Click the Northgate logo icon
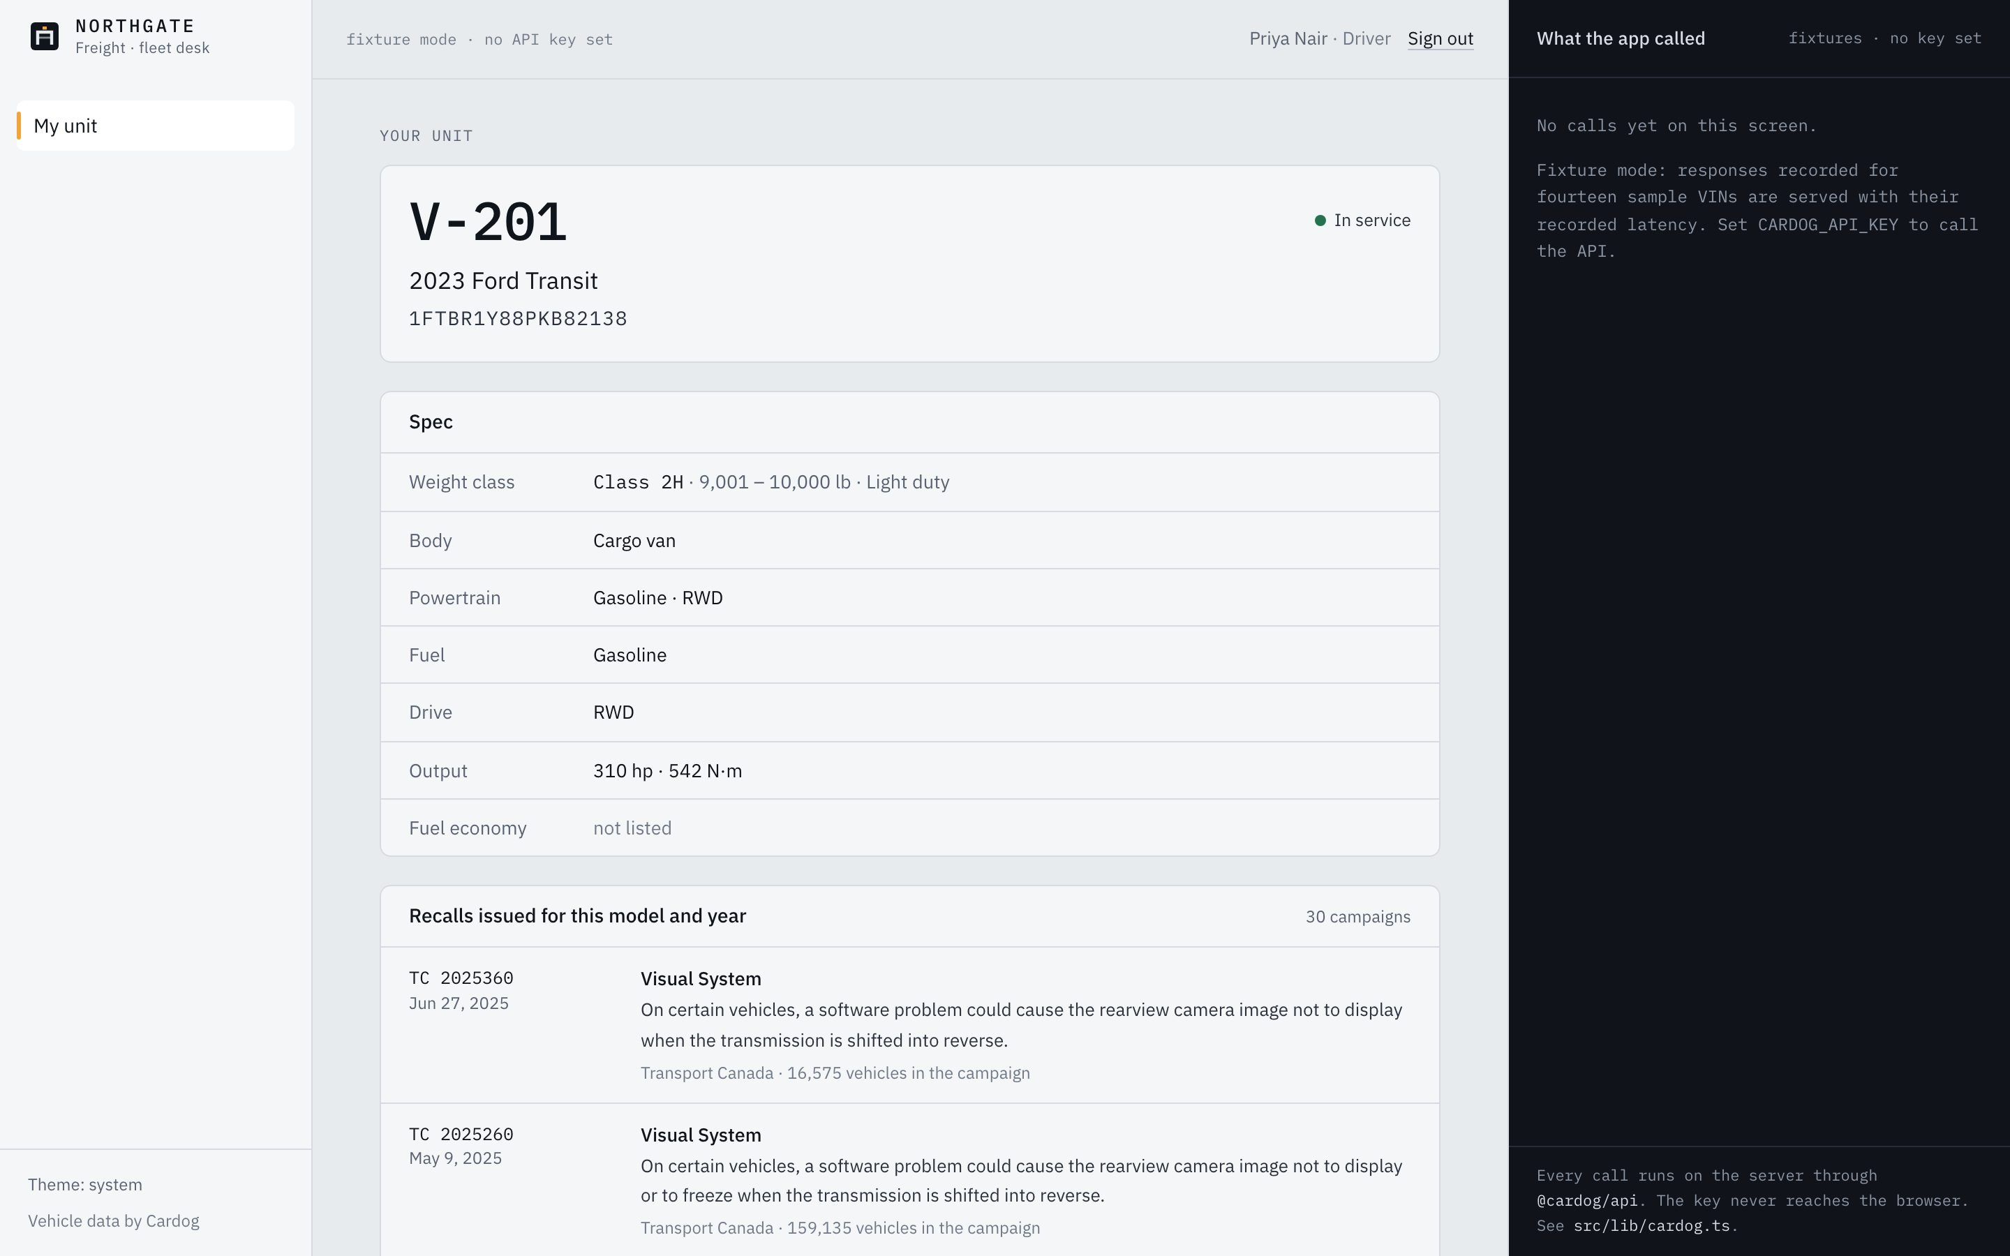 pyautogui.click(x=44, y=36)
